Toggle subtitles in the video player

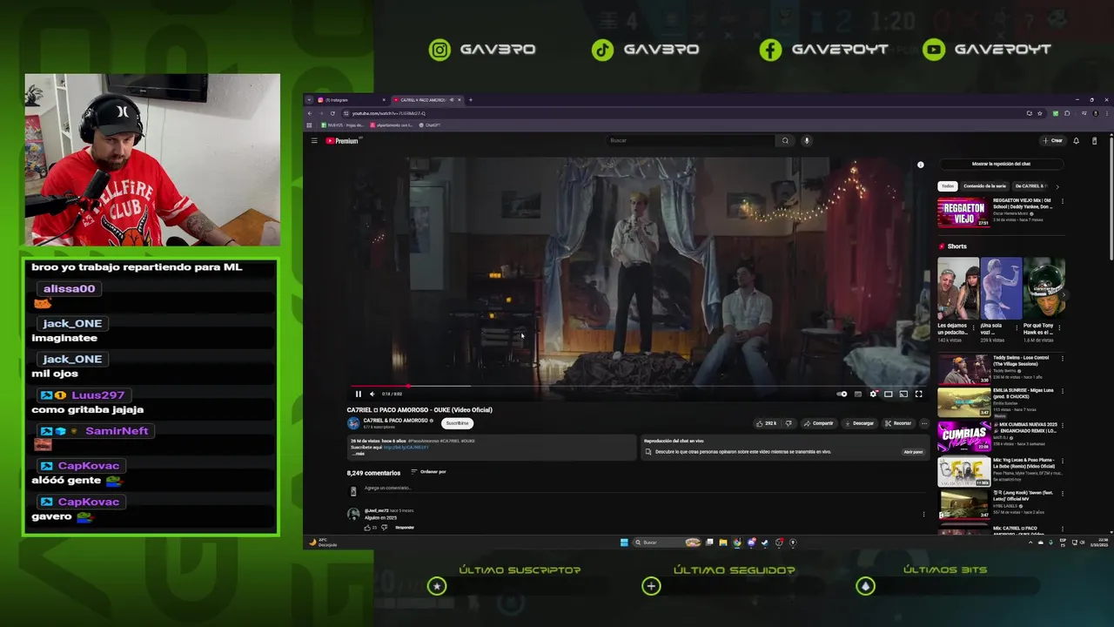click(x=858, y=394)
